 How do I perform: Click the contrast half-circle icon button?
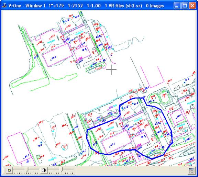[44, 170]
